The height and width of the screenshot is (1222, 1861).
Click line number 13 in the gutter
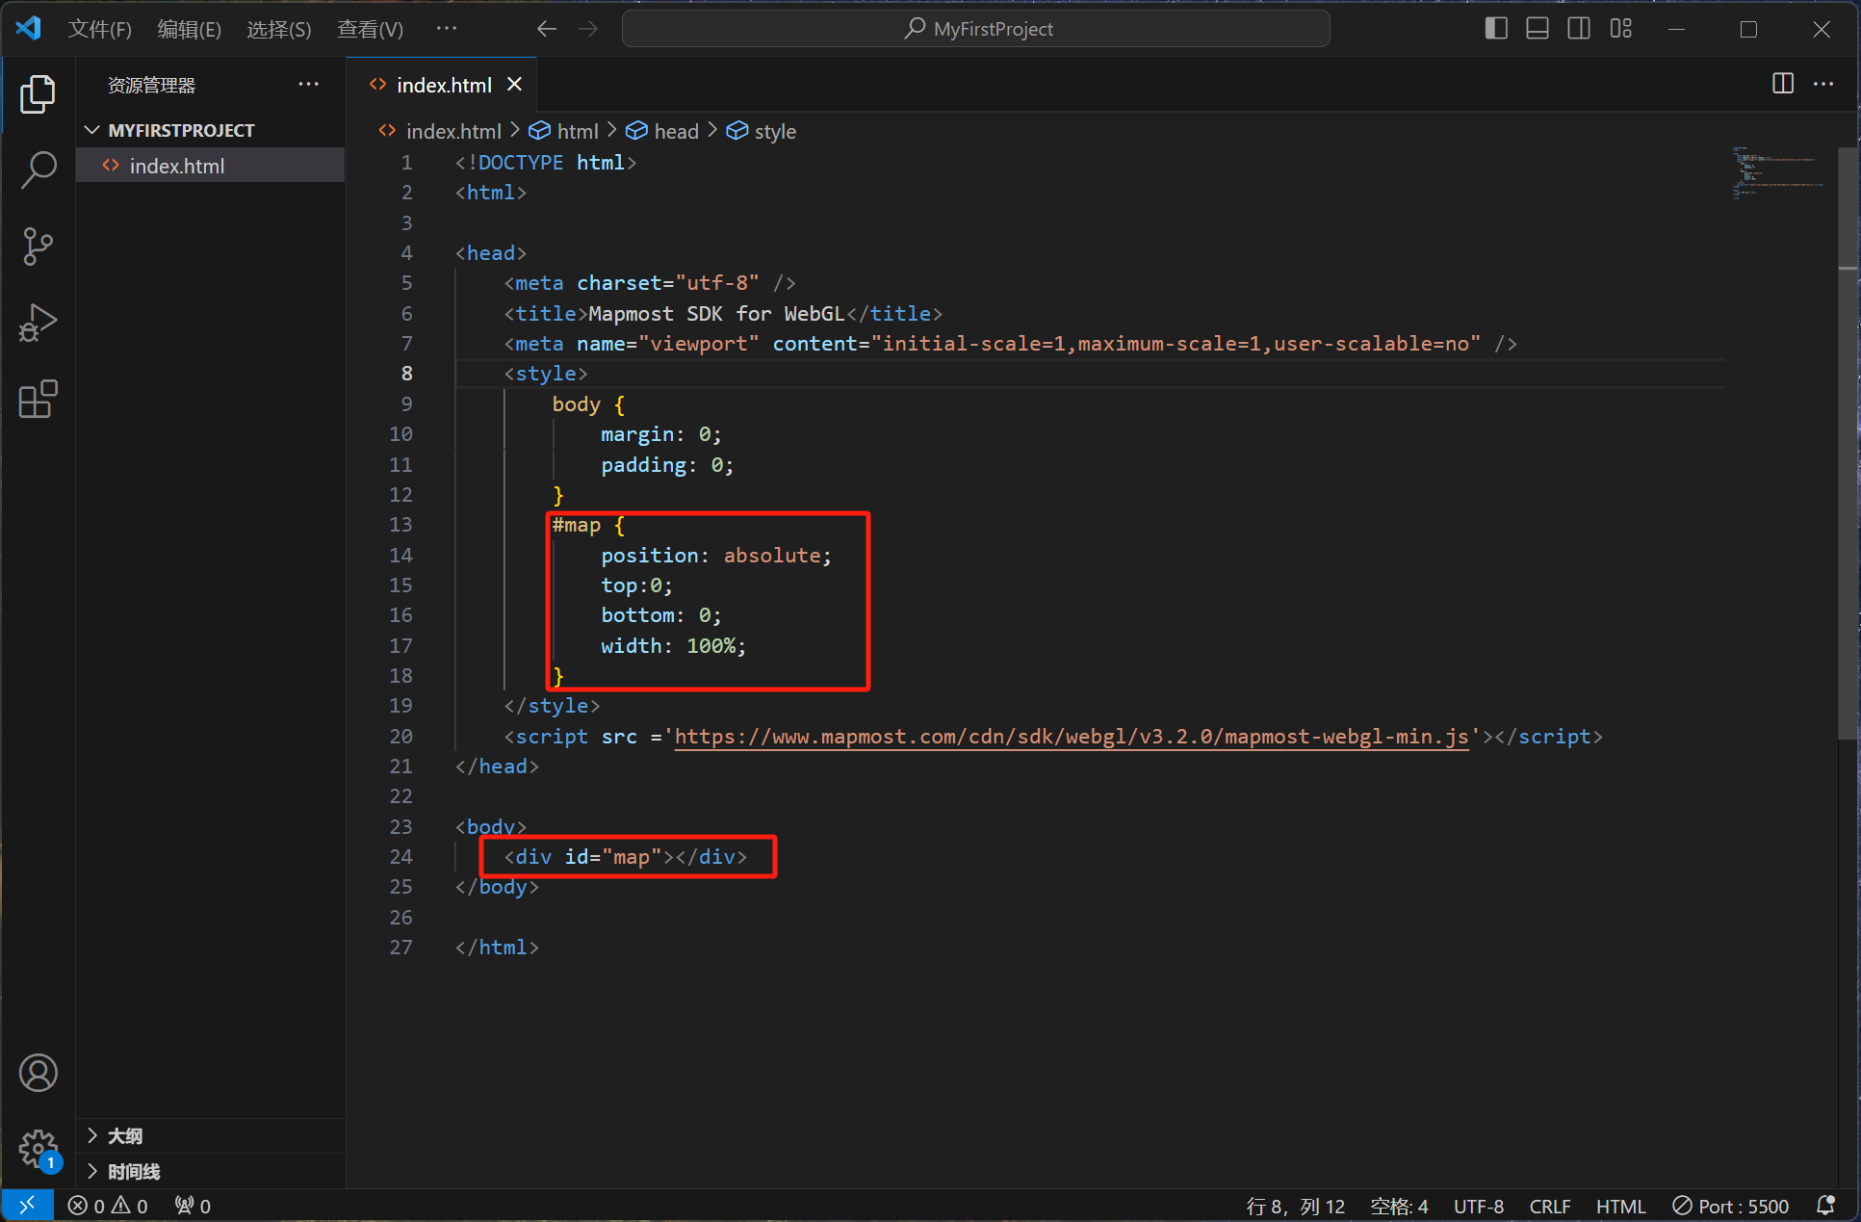(401, 525)
